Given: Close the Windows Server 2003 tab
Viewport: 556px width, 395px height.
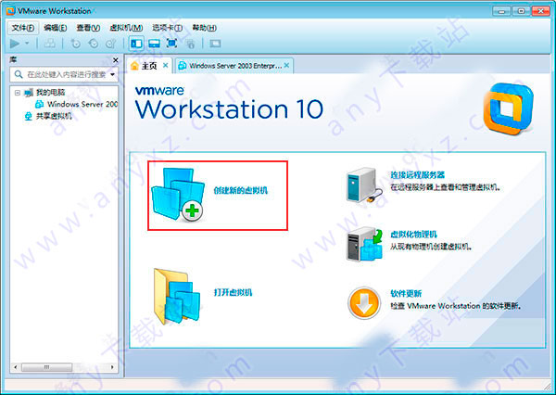Looking at the screenshot, I should pos(286,65).
